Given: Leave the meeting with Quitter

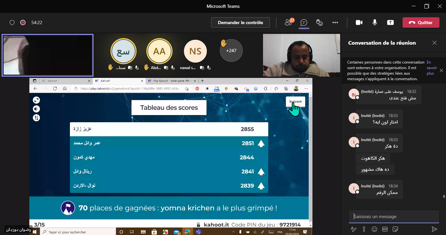Looking at the screenshot, I should point(421,22).
